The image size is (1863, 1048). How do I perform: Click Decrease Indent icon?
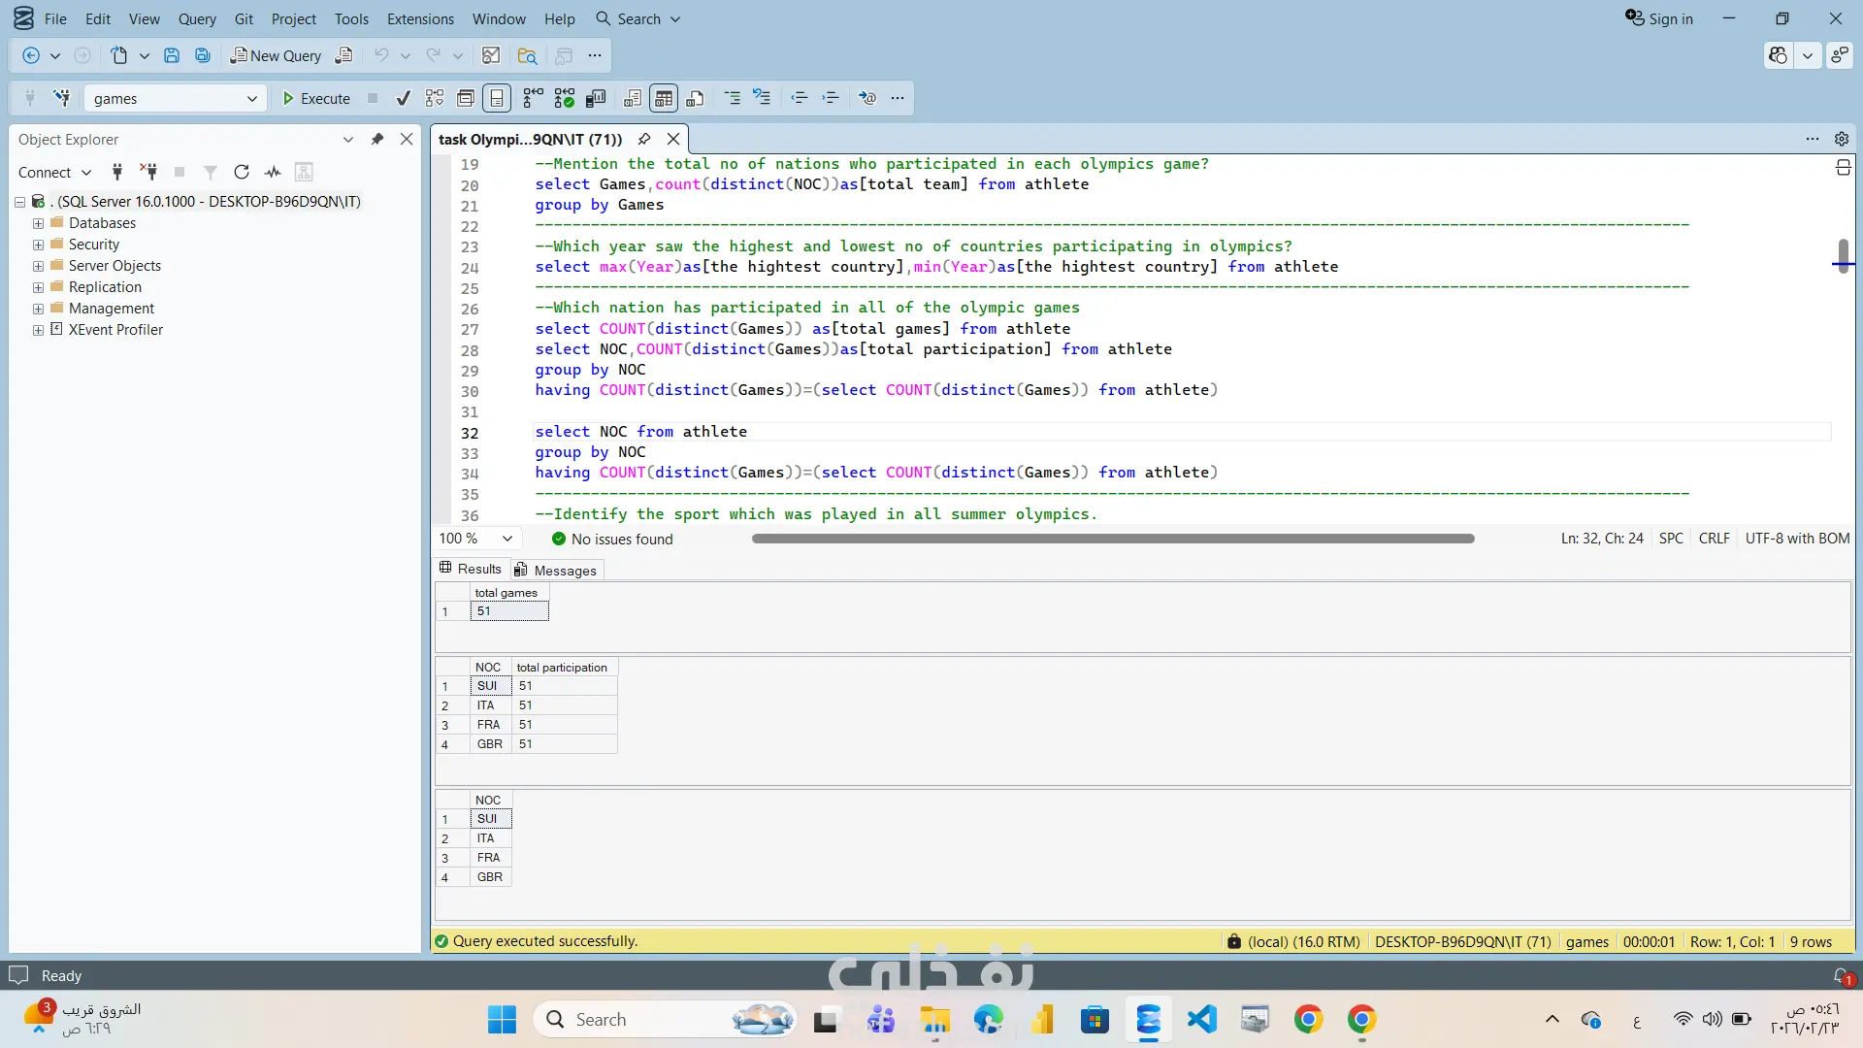click(800, 98)
